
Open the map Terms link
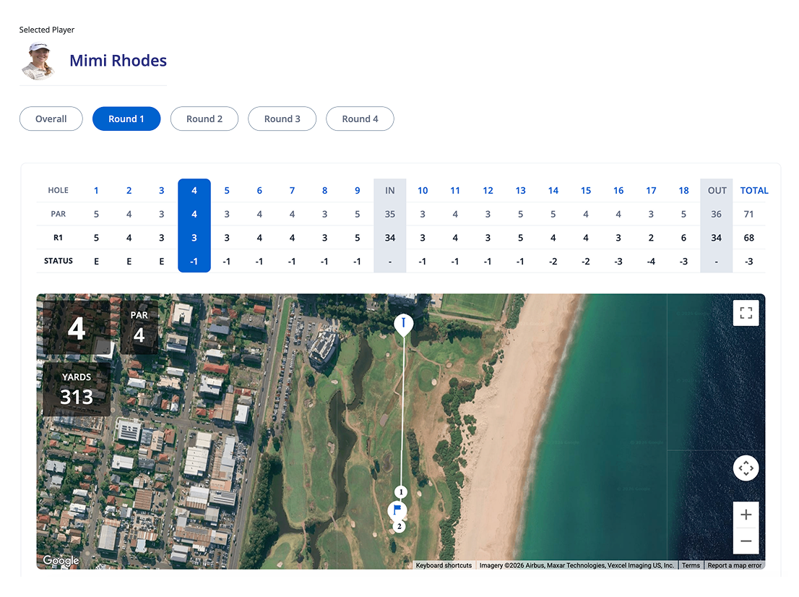(x=691, y=565)
